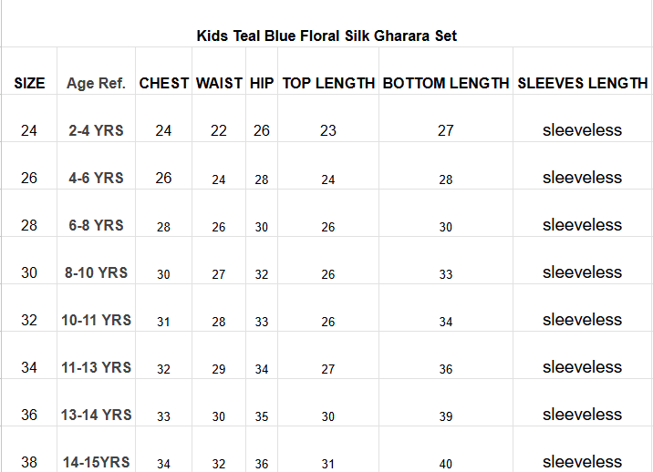Click the CHEST column header
The image size is (653, 472).
coord(164,83)
